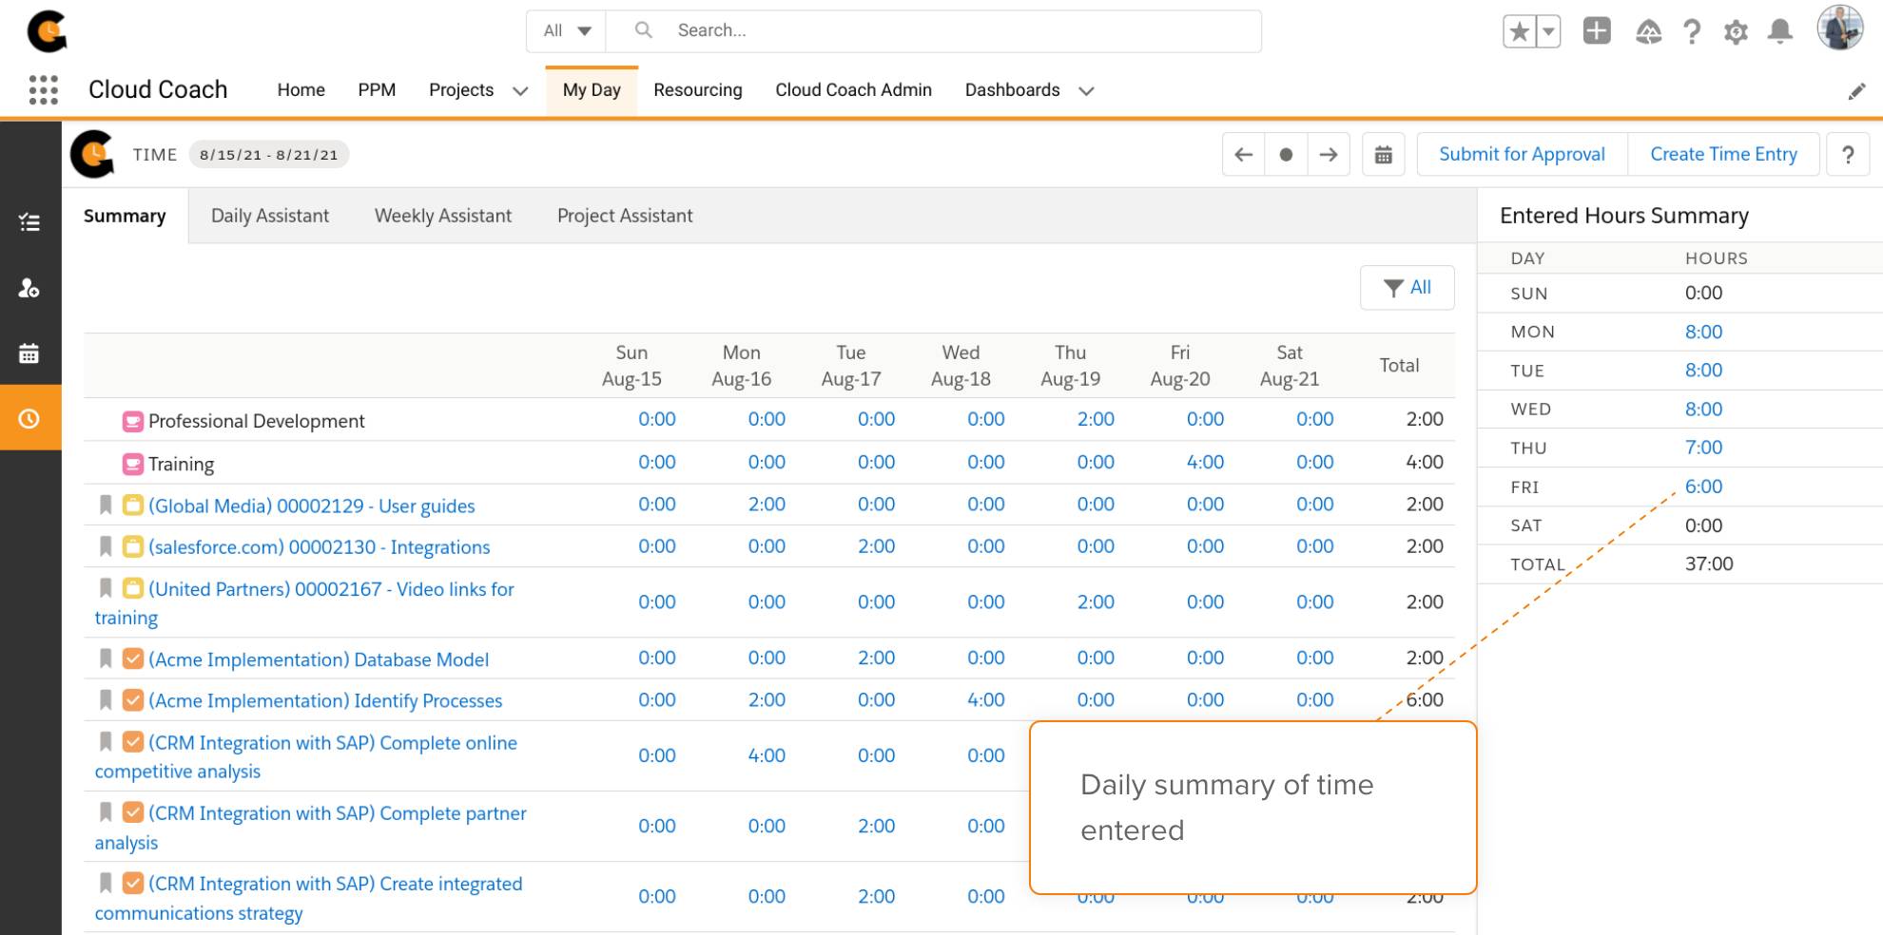Open the All filter button

click(1407, 287)
